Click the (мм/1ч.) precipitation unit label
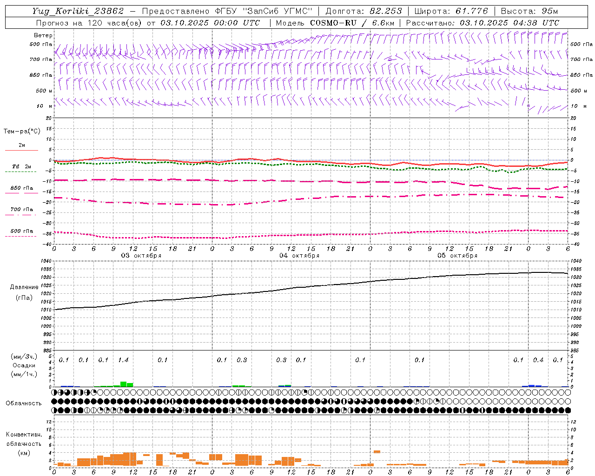The height and width of the screenshot is (476, 595). 23,374
